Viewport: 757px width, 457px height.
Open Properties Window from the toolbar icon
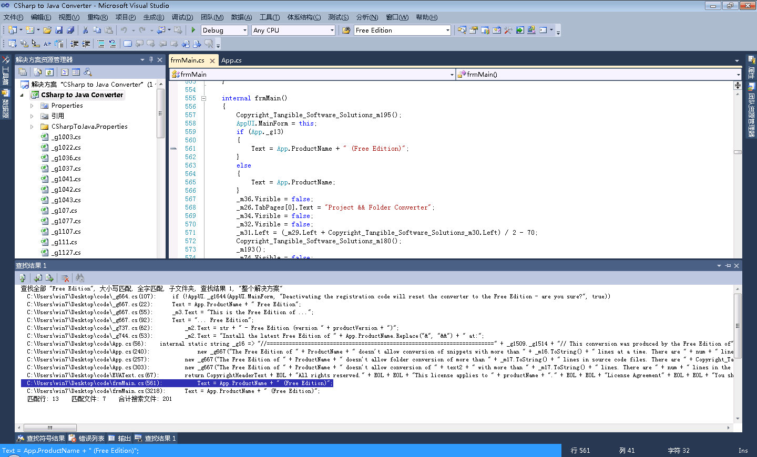coord(474,30)
